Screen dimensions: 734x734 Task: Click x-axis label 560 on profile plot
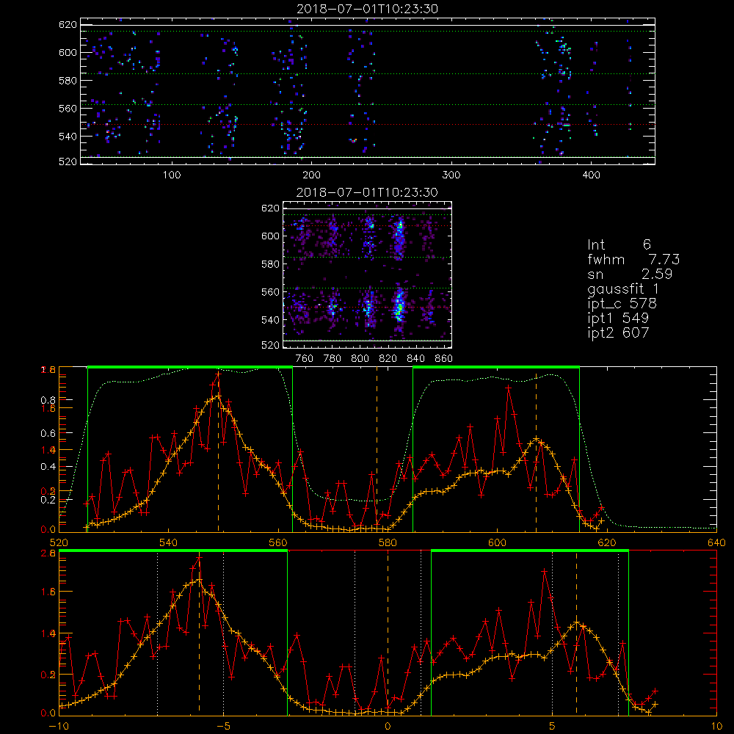(278, 543)
